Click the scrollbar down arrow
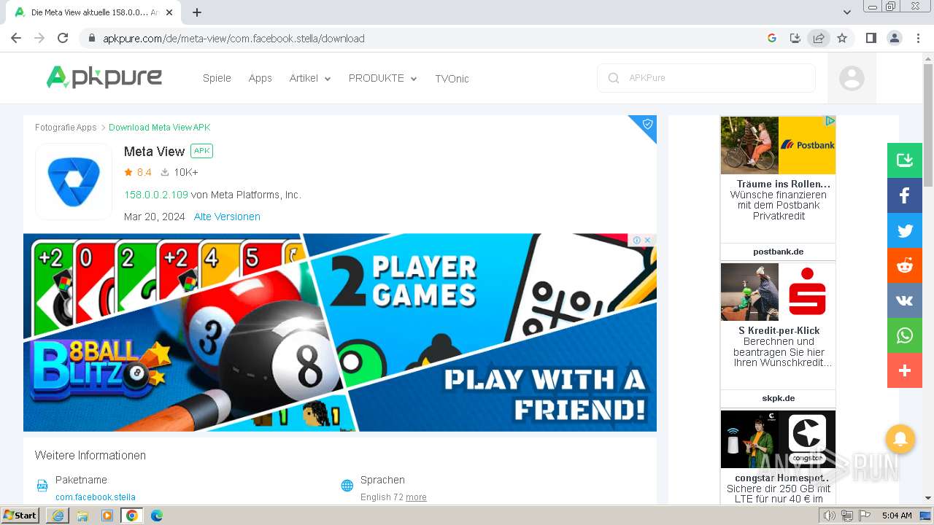This screenshot has width=934, height=525. pyautogui.click(x=928, y=498)
